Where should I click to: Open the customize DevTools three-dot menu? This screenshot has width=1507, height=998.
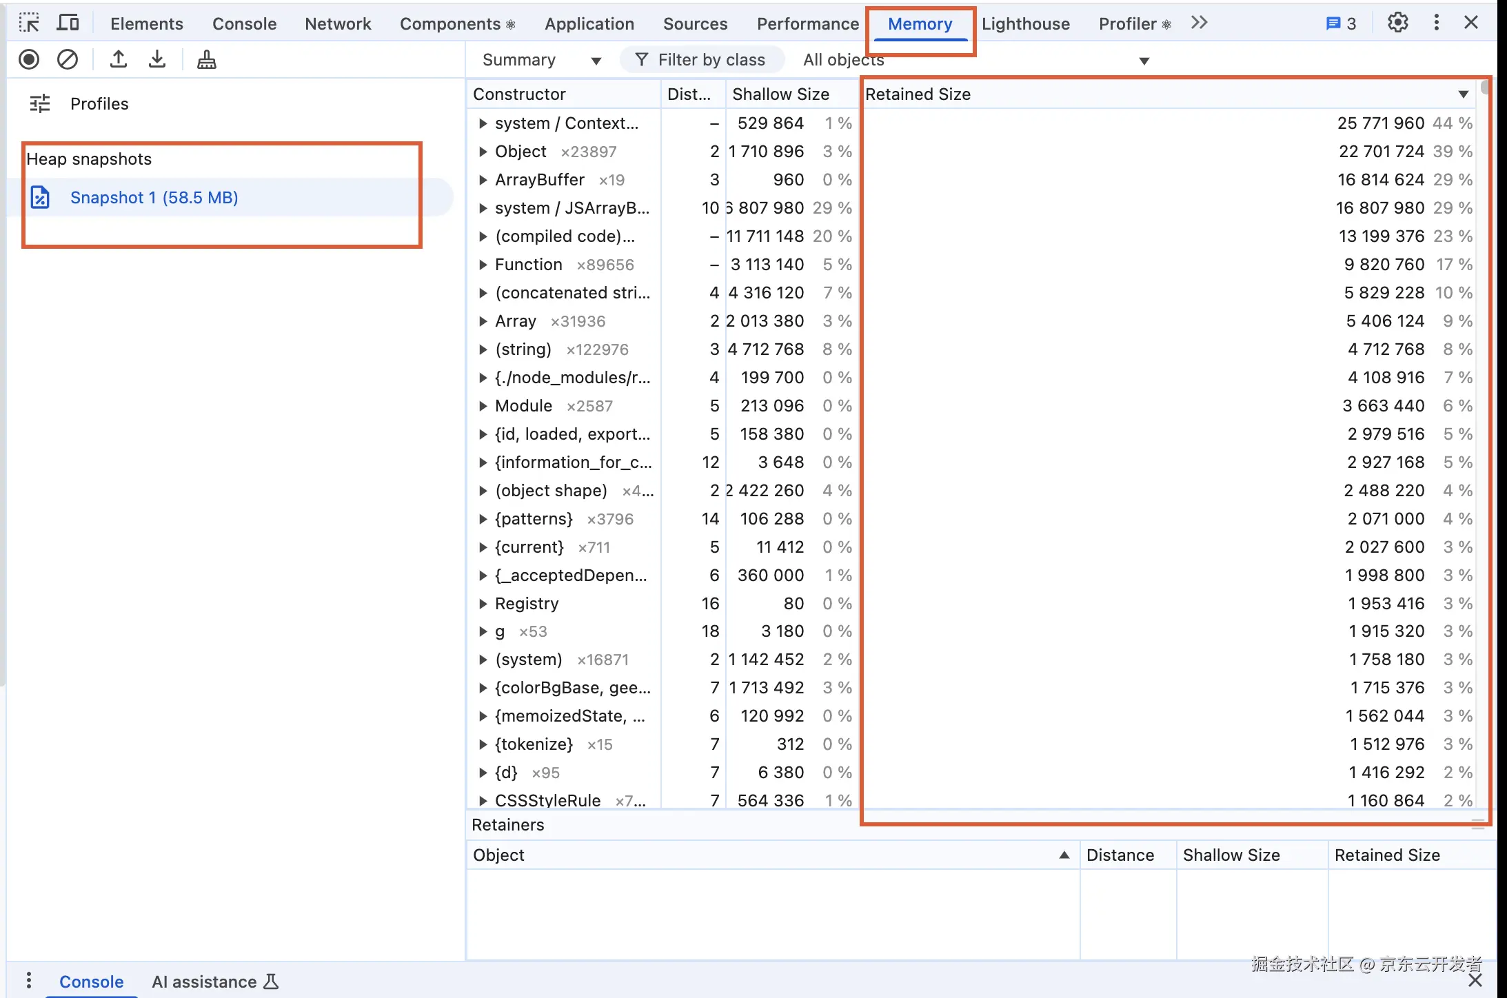click(1437, 23)
